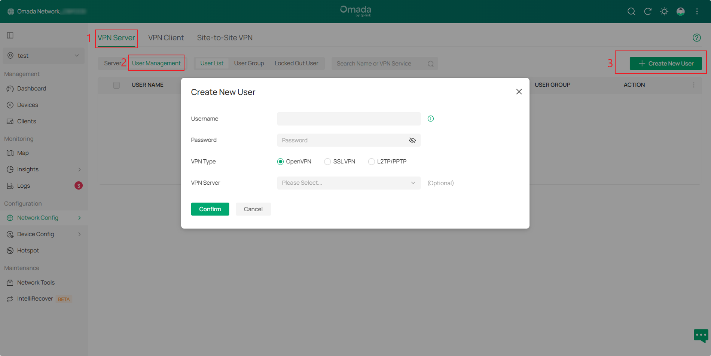This screenshot has width=711, height=356.
Task: Toggle password visibility in the dialog
Action: (412, 140)
